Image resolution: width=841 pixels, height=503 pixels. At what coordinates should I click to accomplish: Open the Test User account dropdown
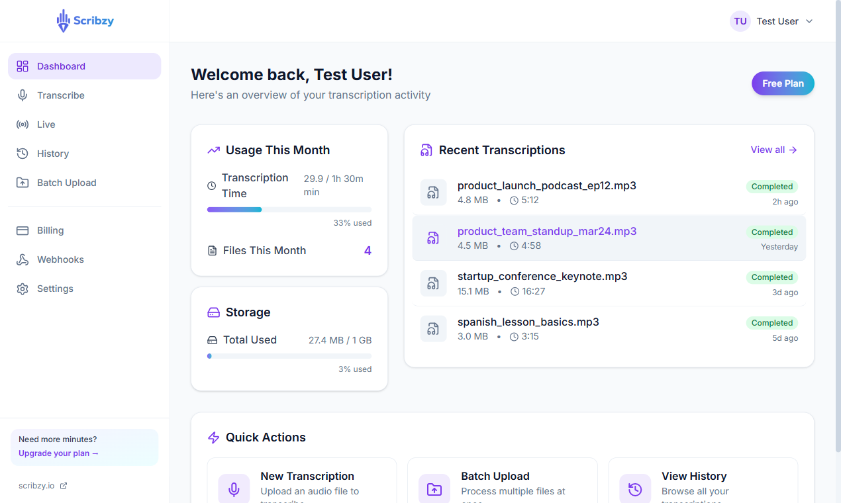tap(771, 21)
